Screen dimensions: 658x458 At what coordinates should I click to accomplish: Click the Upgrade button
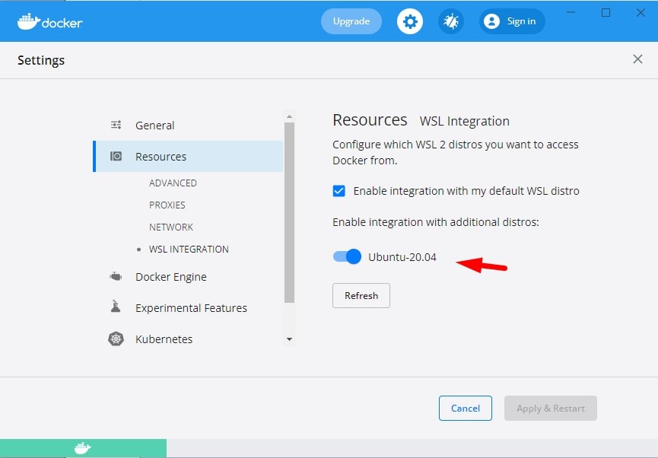click(x=351, y=21)
